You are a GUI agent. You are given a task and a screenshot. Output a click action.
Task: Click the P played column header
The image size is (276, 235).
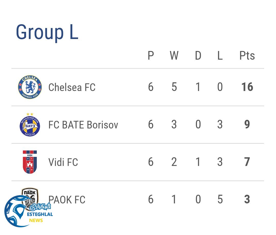(151, 56)
